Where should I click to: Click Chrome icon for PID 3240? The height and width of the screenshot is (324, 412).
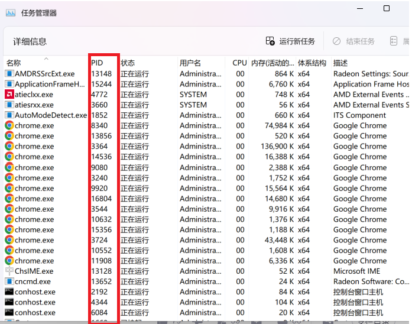point(9,178)
